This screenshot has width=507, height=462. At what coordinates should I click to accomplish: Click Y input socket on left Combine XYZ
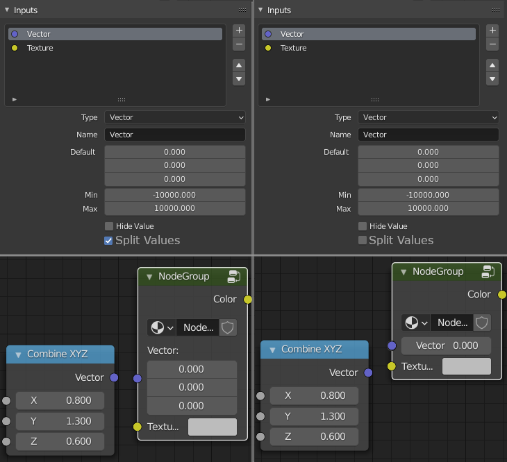6,421
